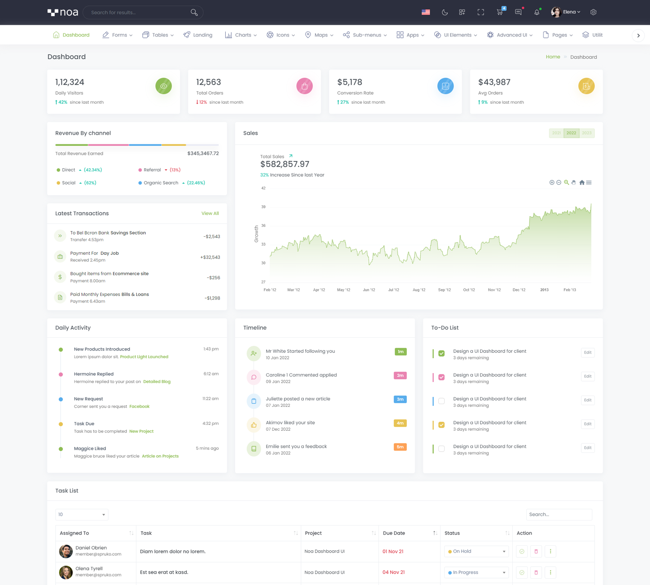Screen dimensions: 650x585
Task: Open the Charts menu in navigation
Action: tap(241, 35)
